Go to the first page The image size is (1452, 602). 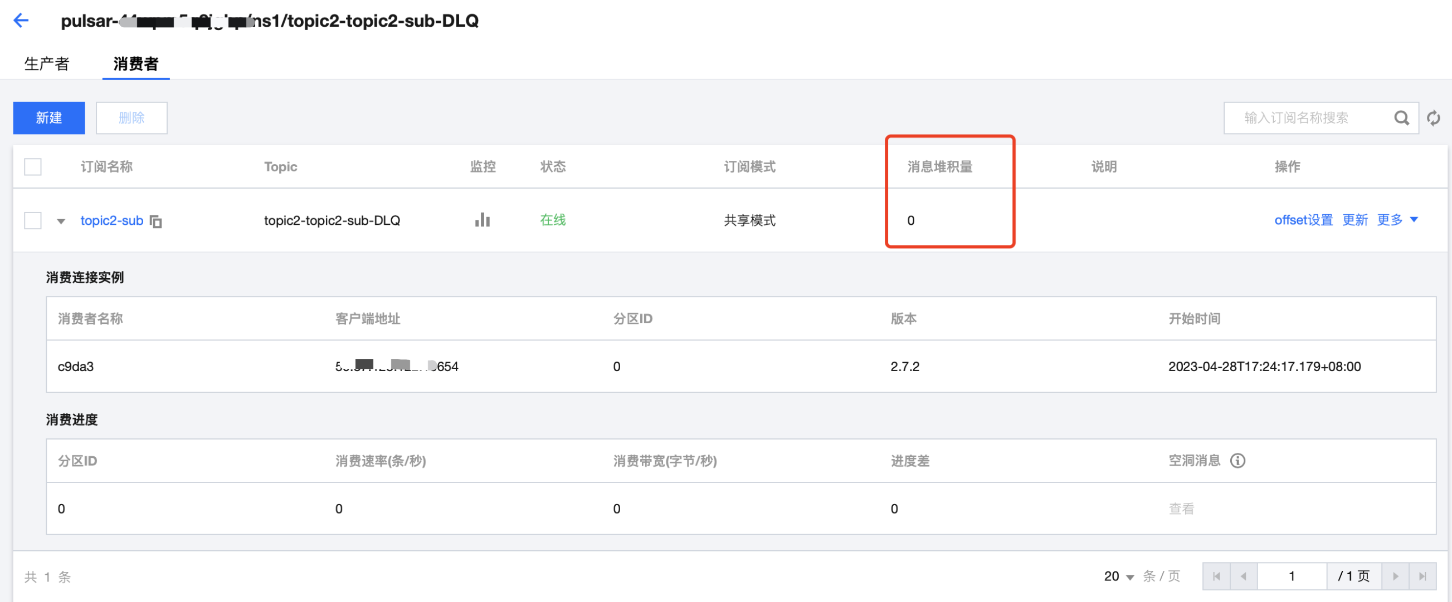pos(1216,576)
